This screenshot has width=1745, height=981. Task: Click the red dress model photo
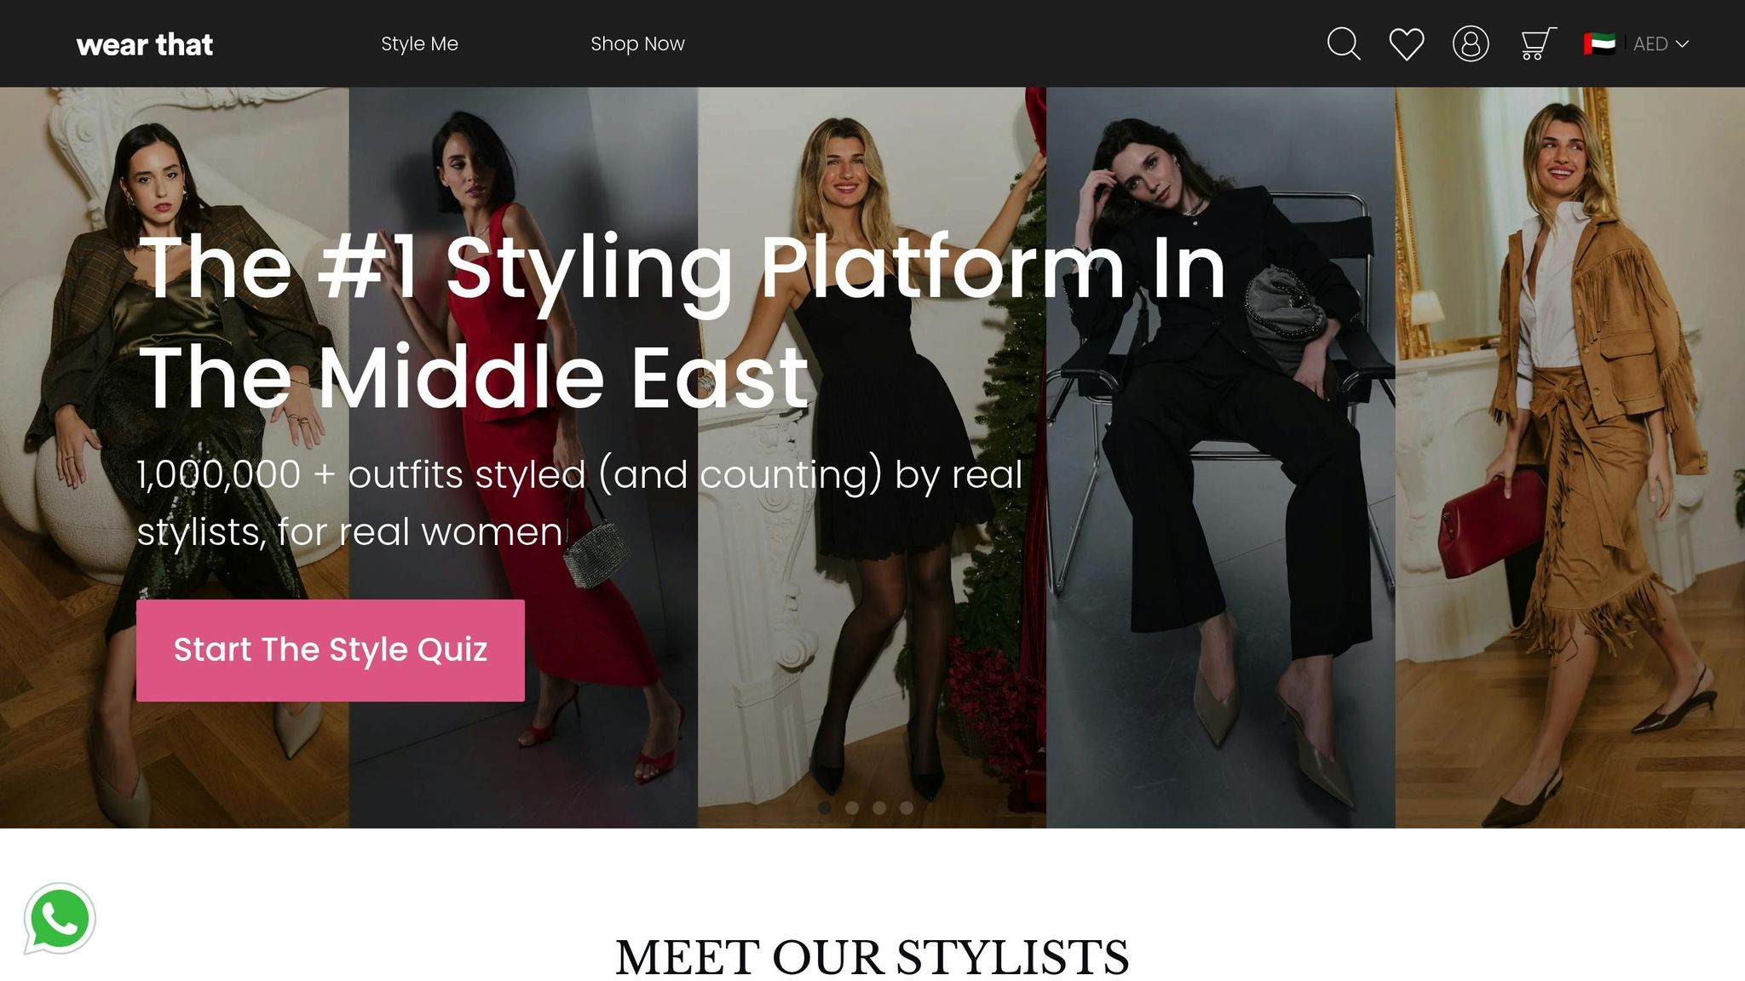(x=523, y=457)
